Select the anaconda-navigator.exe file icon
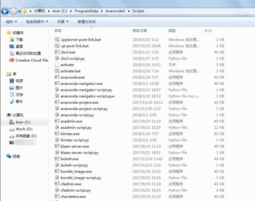The image size is (255, 201). click(x=57, y=83)
